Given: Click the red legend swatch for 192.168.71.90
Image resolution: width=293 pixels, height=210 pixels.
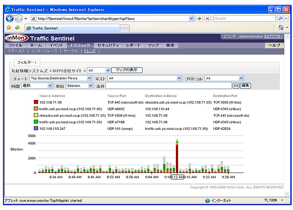Looking at the screenshot, I should (36, 102).
